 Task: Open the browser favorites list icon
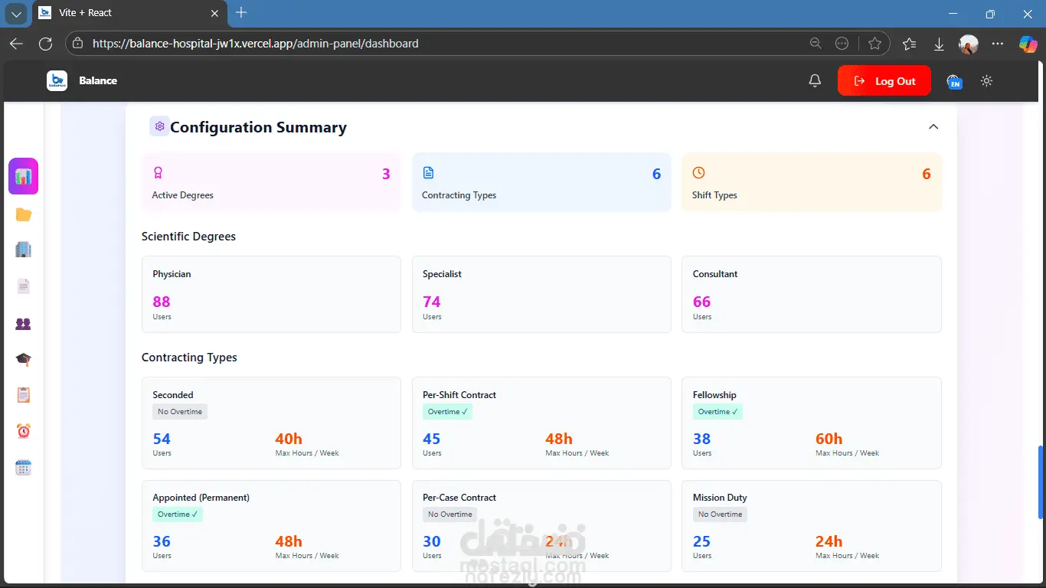(x=909, y=44)
